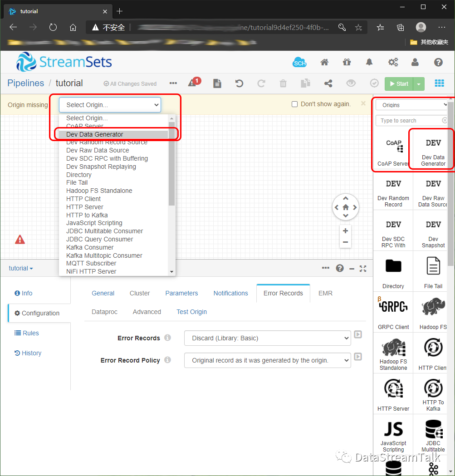Switch to the General tab
This screenshot has width=455, height=476.
coord(103,293)
